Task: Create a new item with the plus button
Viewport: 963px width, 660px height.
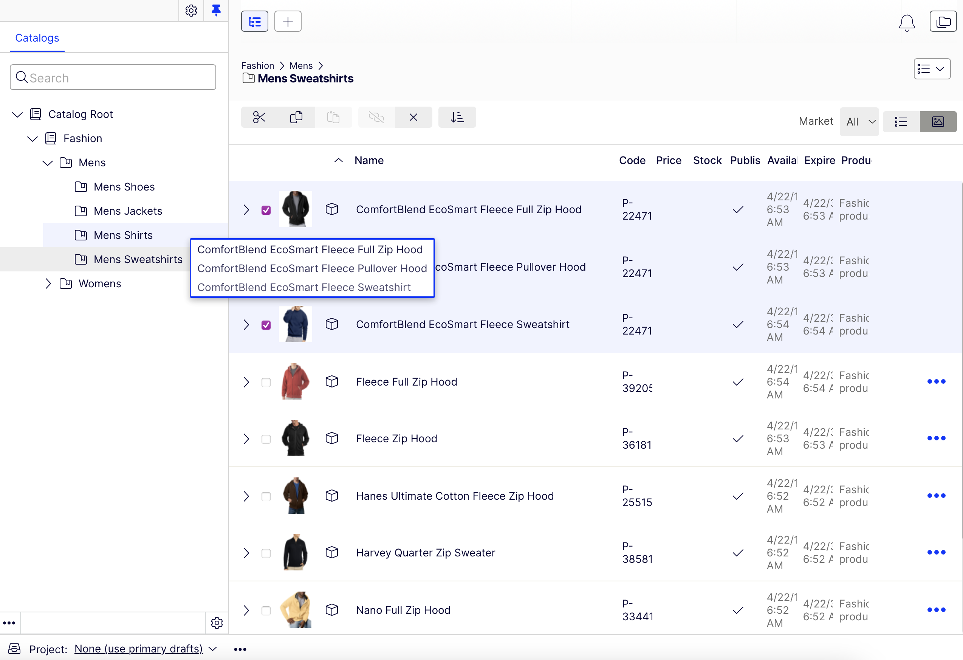Action: click(288, 21)
